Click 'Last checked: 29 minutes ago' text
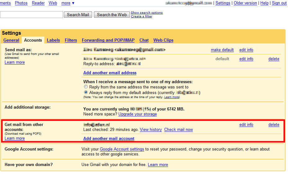Screen dimensions: 288x175 tap(111, 130)
